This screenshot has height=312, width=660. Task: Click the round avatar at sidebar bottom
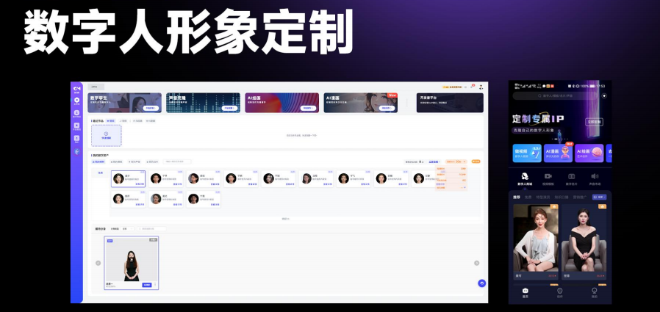coord(76,151)
